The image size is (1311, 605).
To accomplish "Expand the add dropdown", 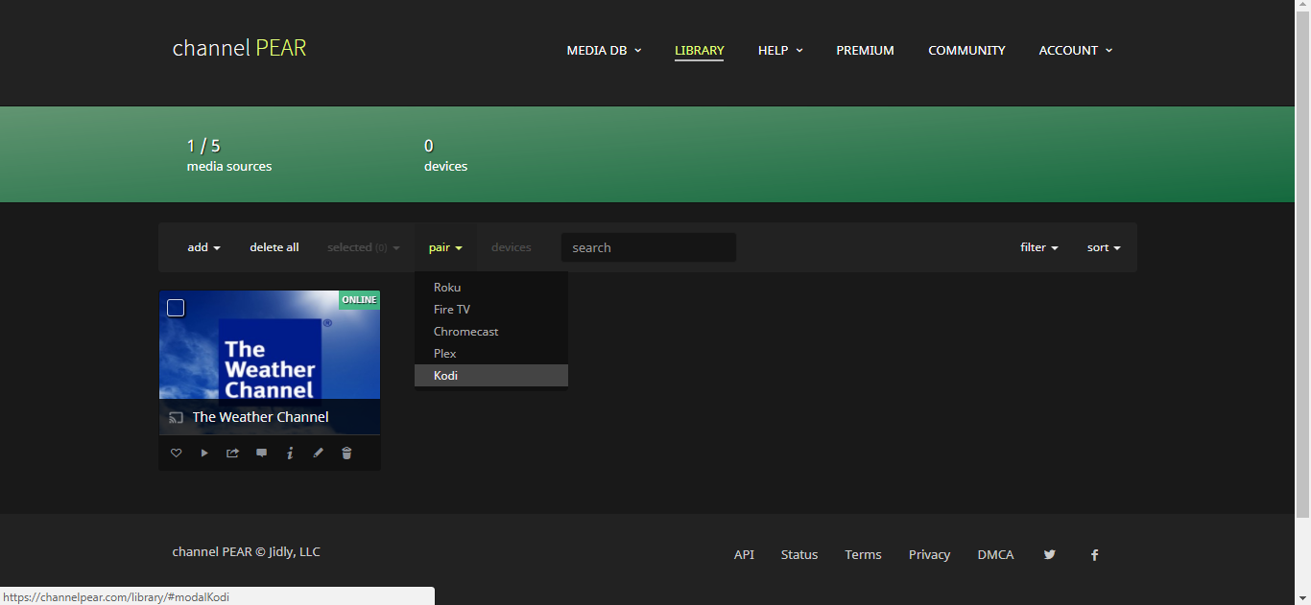I will (x=203, y=247).
